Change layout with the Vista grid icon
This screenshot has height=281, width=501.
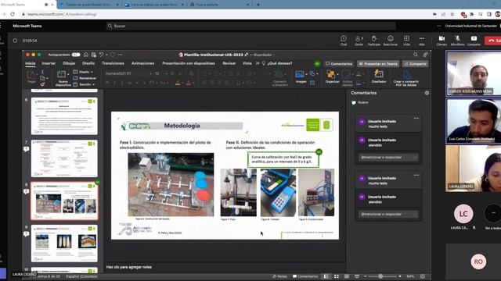(406, 41)
